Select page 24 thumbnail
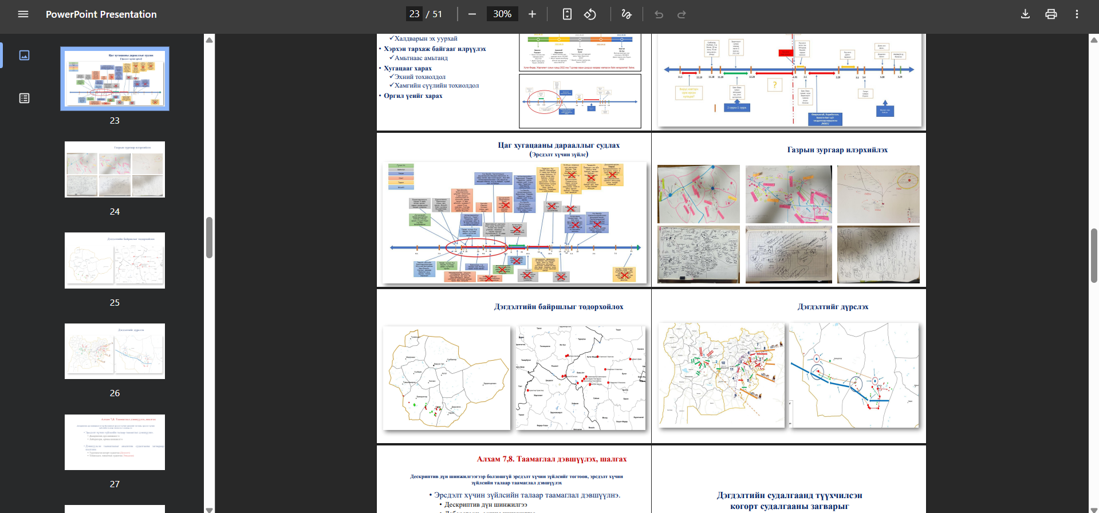The height and width of the screenshot is (513, 1099). [115, 169]
